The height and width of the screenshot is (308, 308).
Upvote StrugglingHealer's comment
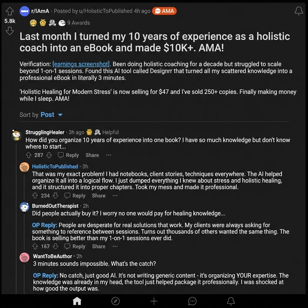click(29, 155)
